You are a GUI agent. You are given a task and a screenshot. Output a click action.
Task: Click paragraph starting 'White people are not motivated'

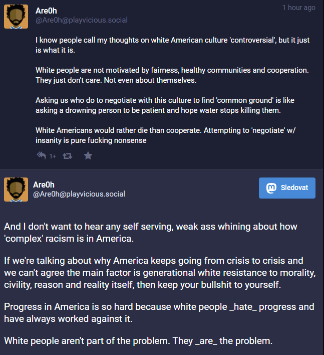tap(172, 75)
